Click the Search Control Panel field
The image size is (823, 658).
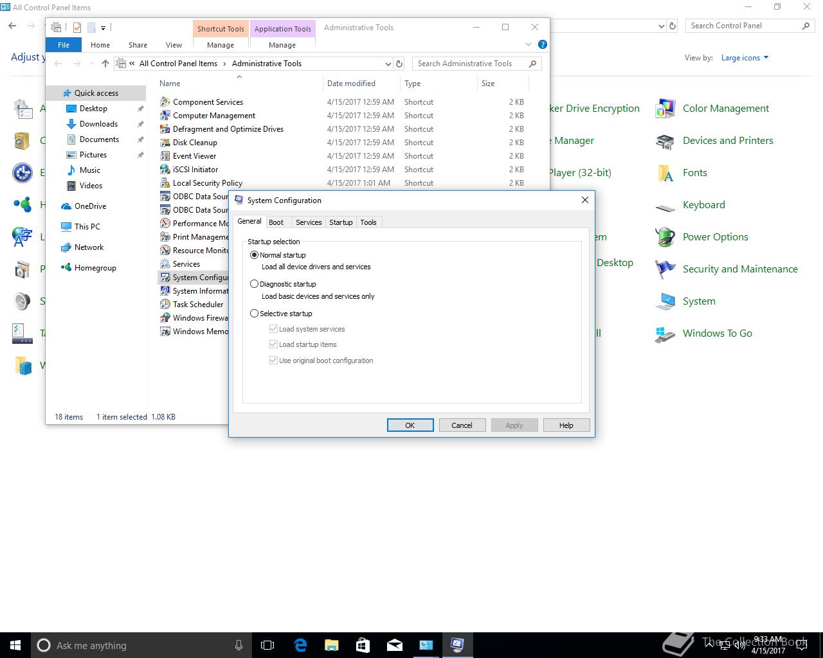tap(750, 26)
